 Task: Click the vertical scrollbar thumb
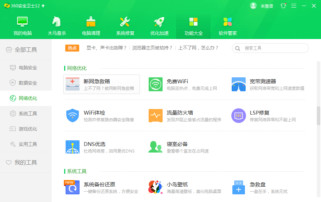tap(319, 116)
